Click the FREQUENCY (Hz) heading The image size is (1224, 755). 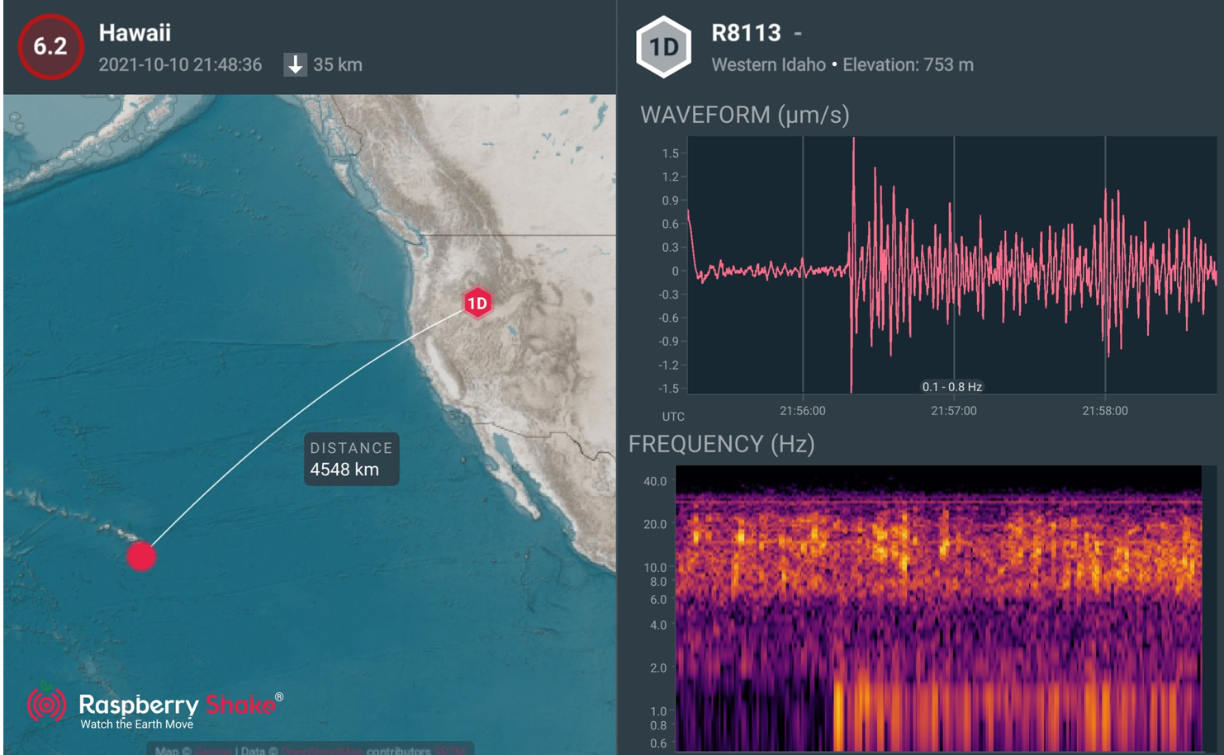point(721,444)
